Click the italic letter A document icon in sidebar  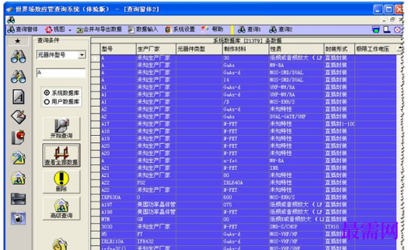tap(19, 97)
